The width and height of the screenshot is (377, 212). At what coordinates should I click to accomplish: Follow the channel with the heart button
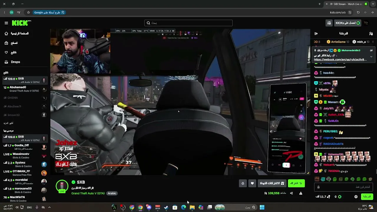pyautogui.click(x=252, y=183)
